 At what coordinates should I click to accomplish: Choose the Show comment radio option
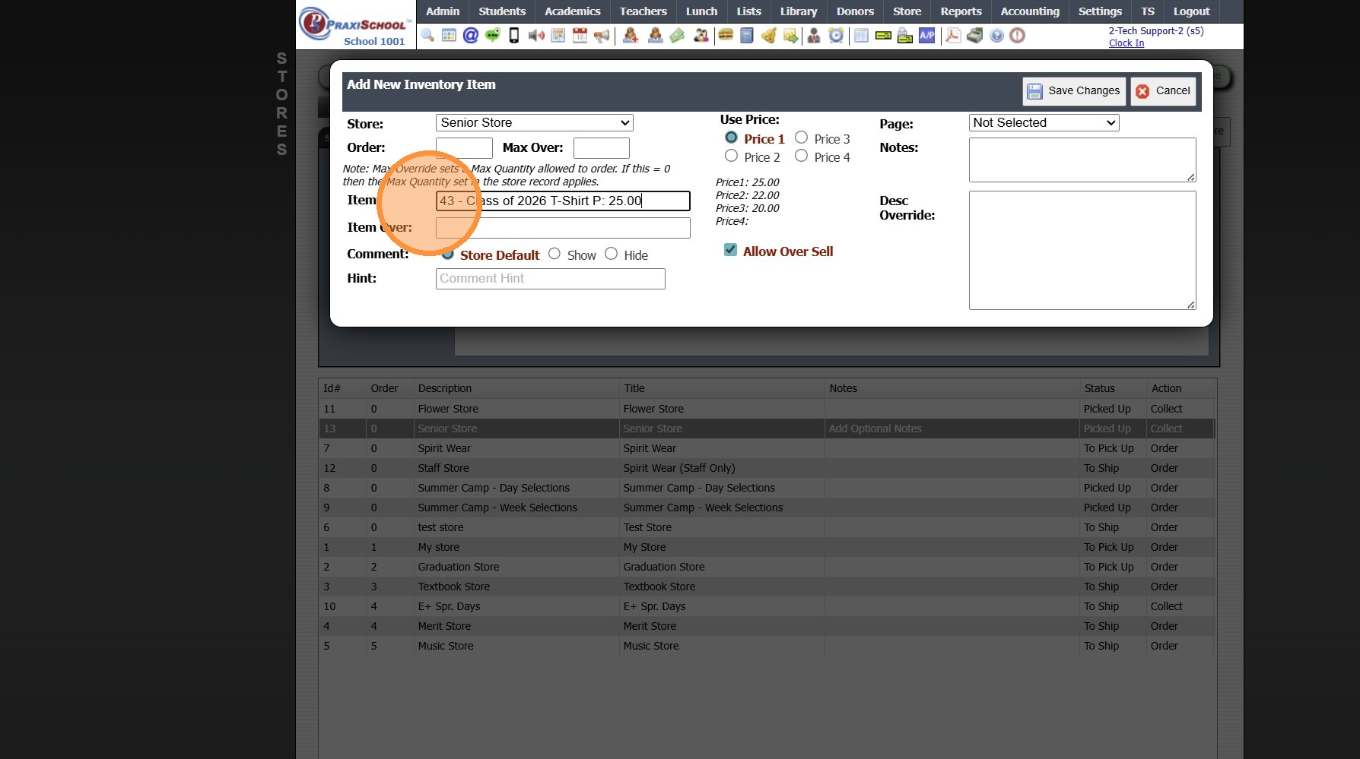click(554, 254)
